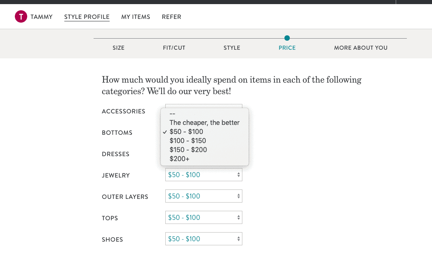Go to the My Items tab

tap(136, 17)
